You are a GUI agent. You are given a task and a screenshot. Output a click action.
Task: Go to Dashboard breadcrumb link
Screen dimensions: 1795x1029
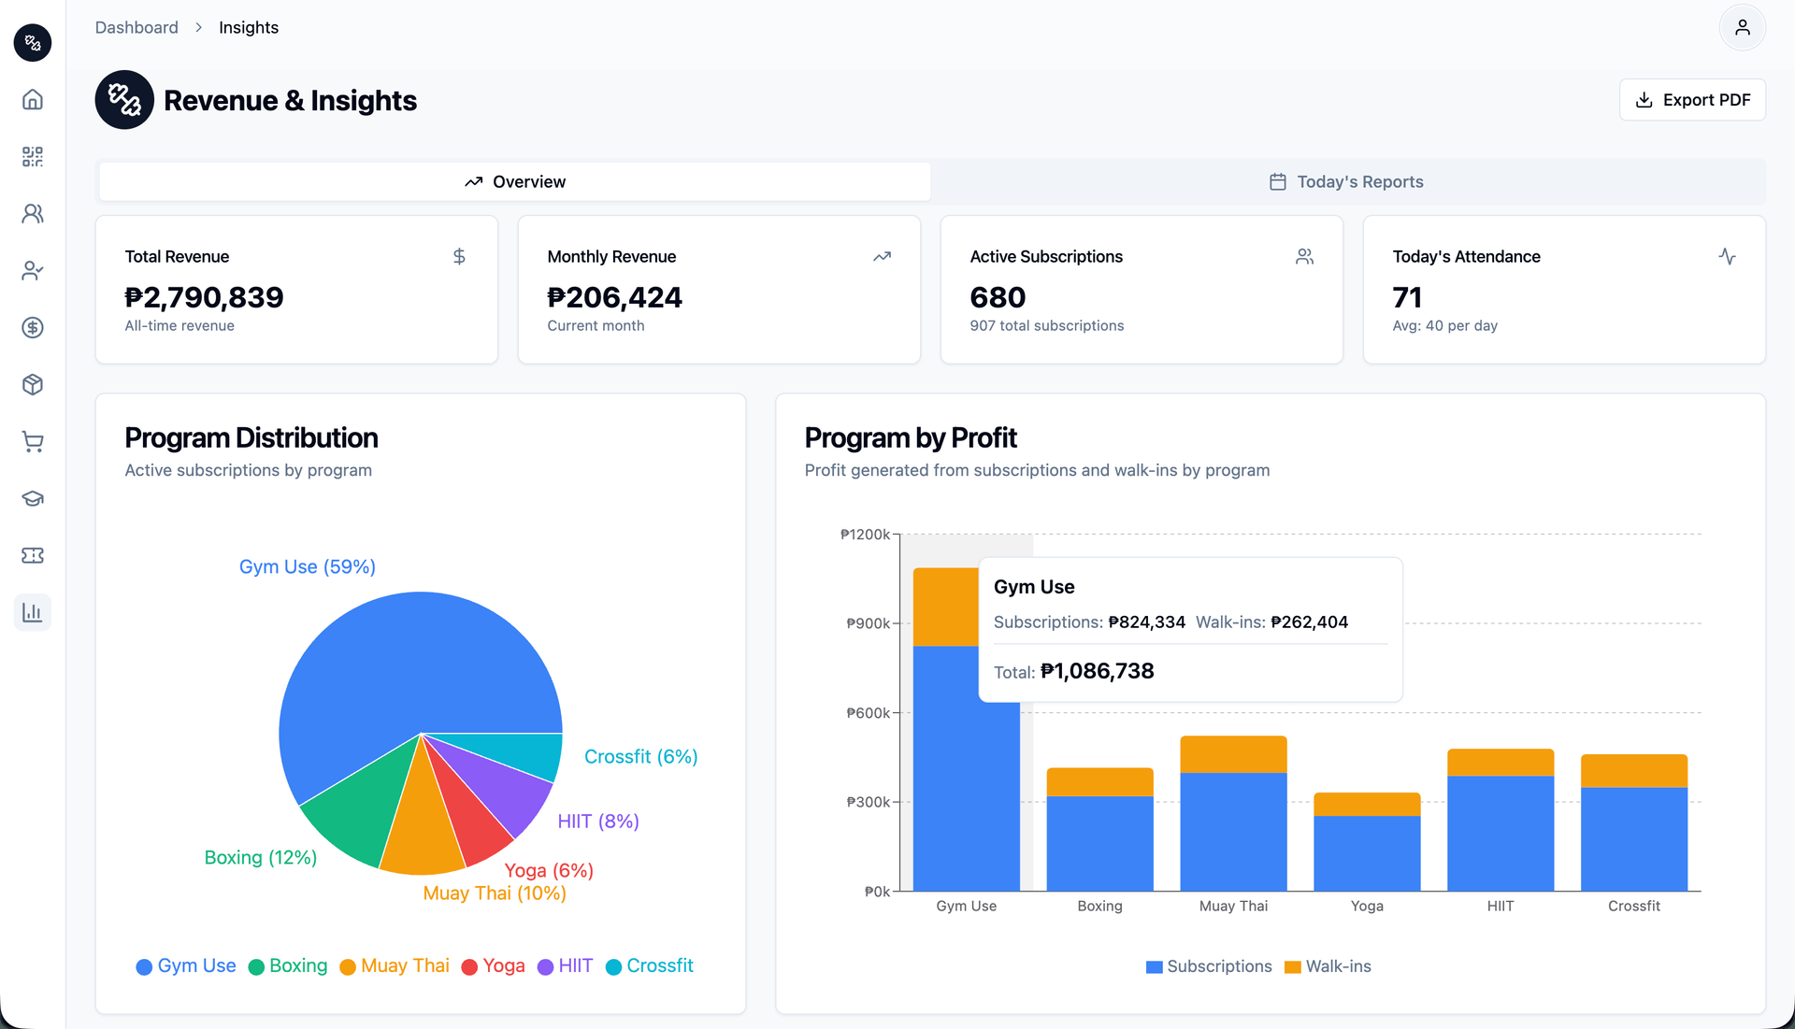pyautogui.click(x=136, y=28)
